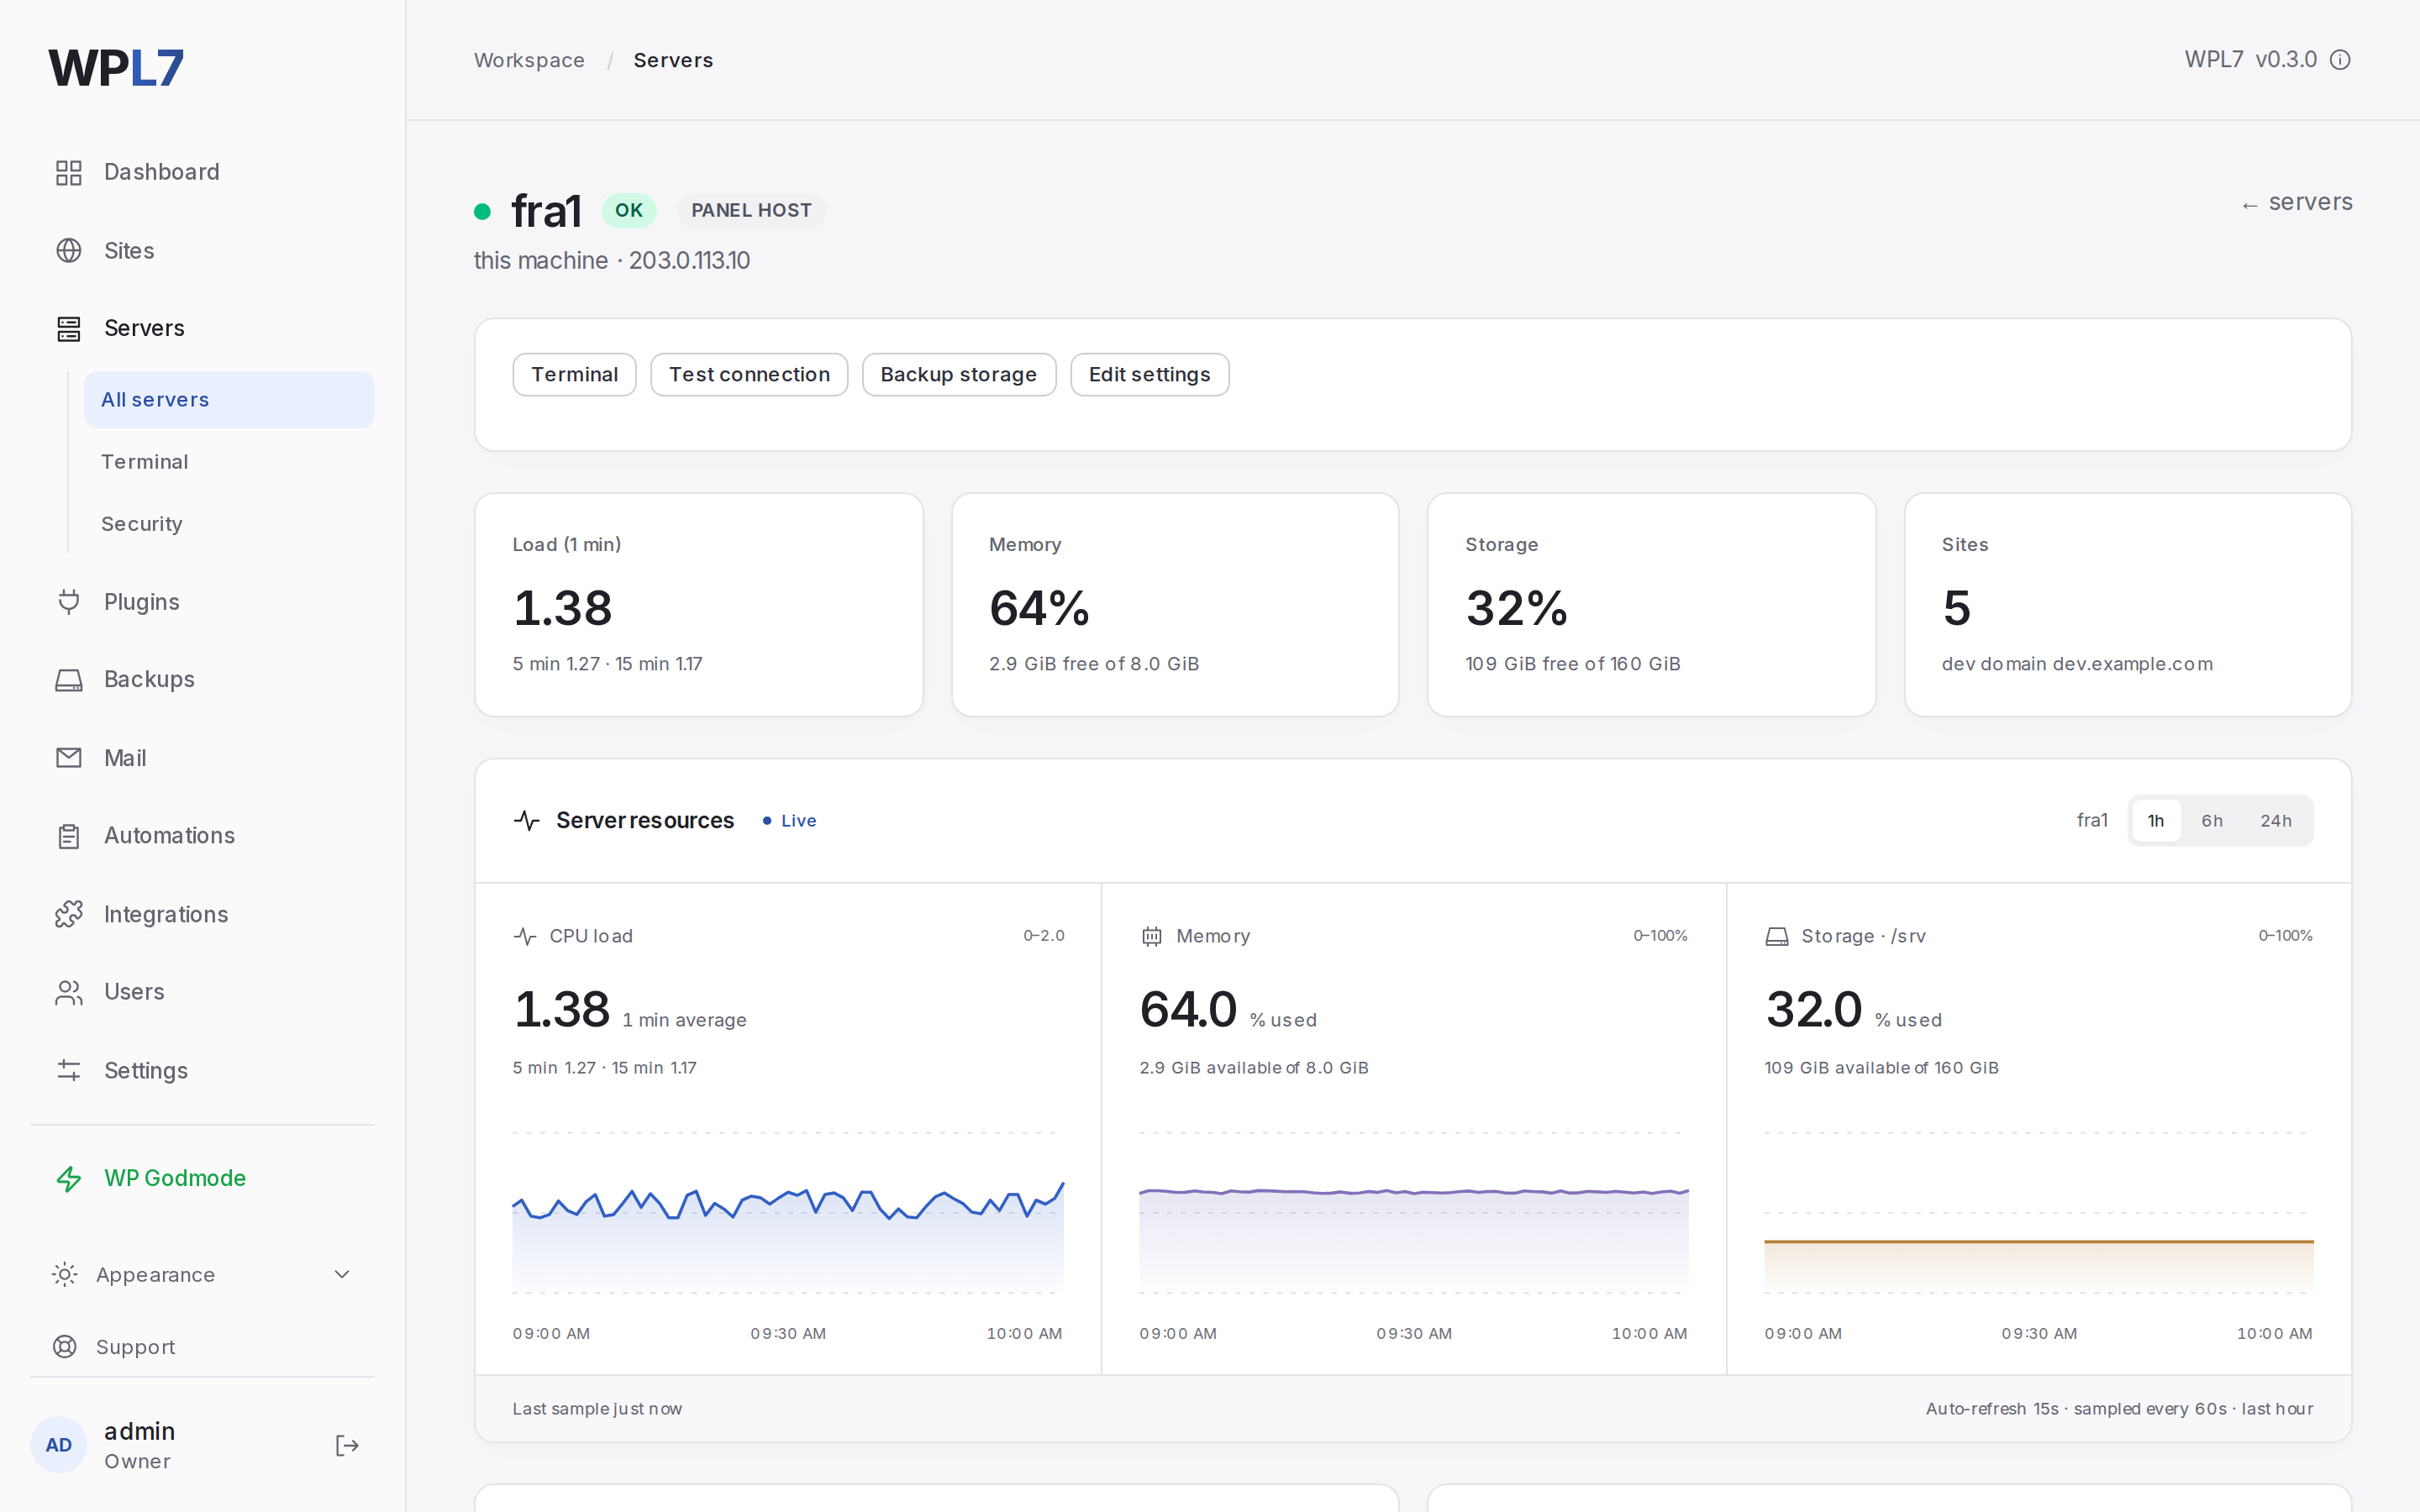Click the Settings sliders icon
The width and height of the screenshot is (2420, 1512).
[68, 1070]
